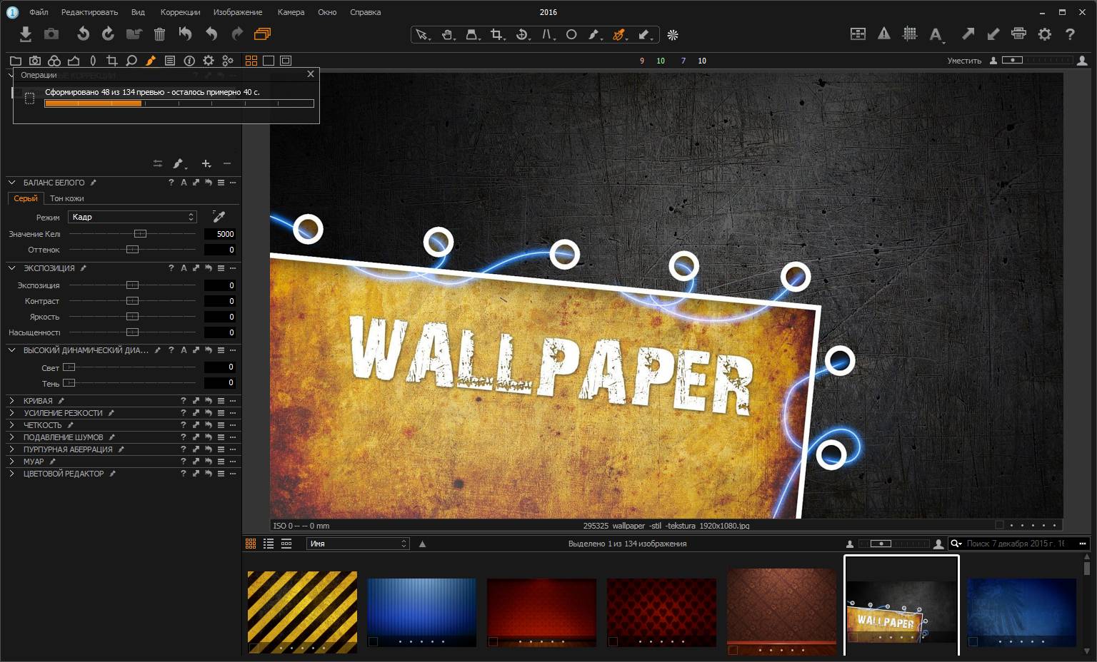Select the Pan hand tool

pos(448,34)
